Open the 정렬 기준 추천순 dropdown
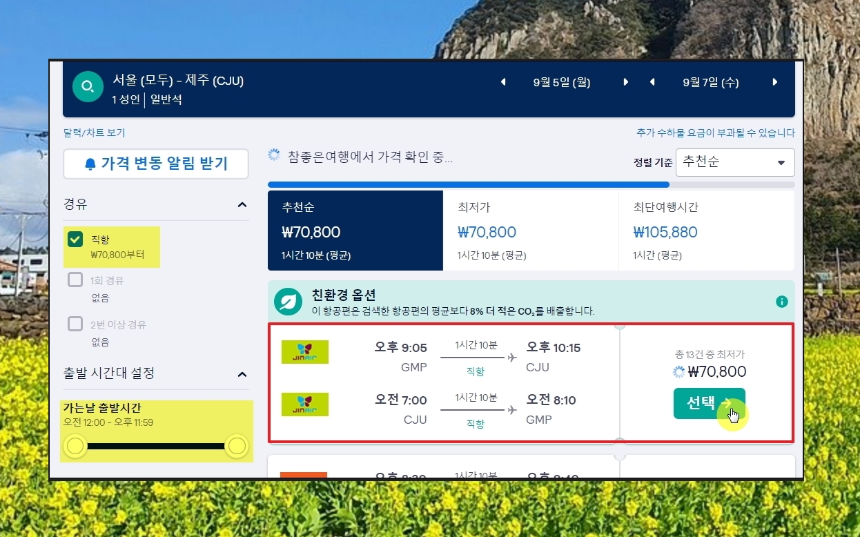Viewport: 860px width, 537px height. 735,163
